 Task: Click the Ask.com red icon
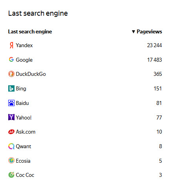coord(11,132)
